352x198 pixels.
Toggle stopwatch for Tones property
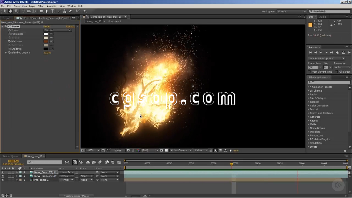[x=9, y=30]
